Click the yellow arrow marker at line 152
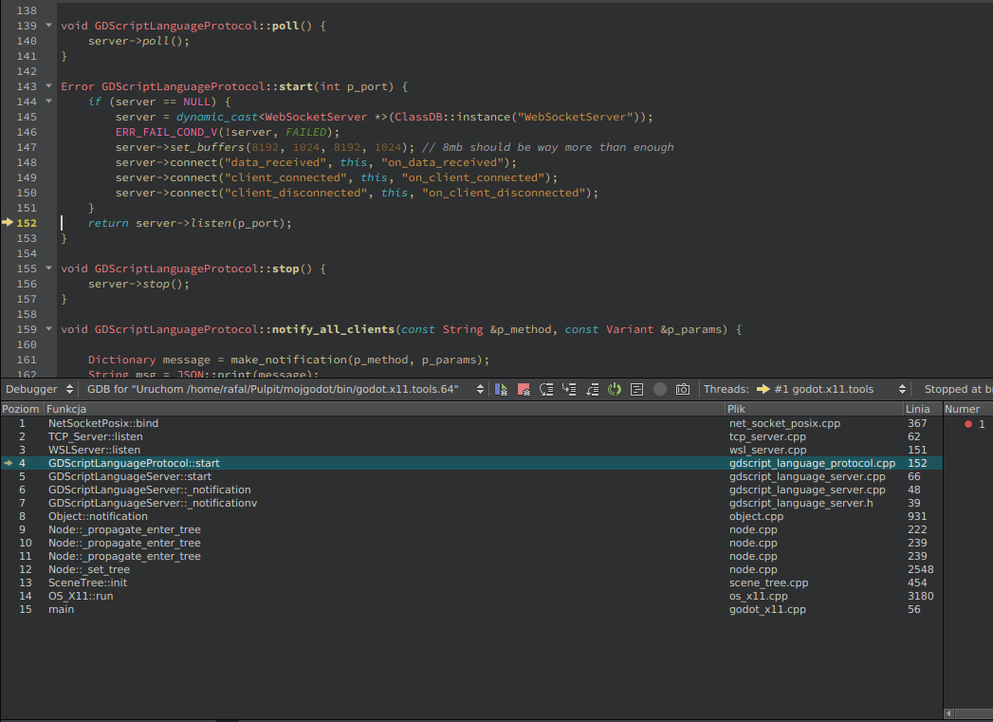Image resolution: width=993 pixels, height=722 pixels. point(8,222)
